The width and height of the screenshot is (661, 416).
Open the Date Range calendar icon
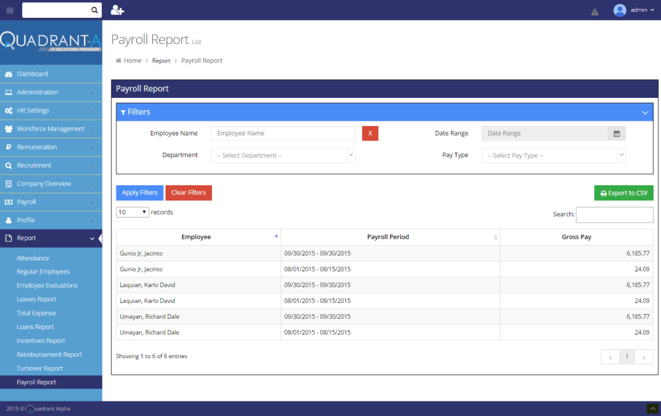click(x=617, y=133)
